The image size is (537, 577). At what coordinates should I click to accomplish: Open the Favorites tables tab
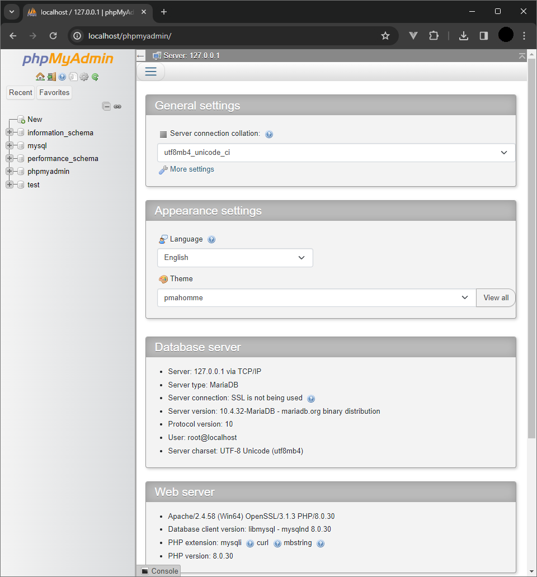click(x=54, y=92)
